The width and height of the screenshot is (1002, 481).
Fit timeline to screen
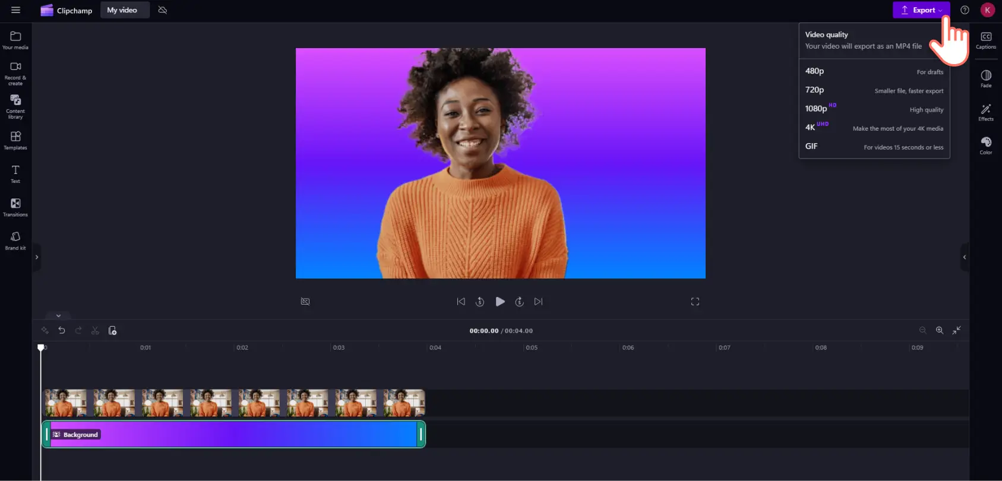[x=957, y=330]
